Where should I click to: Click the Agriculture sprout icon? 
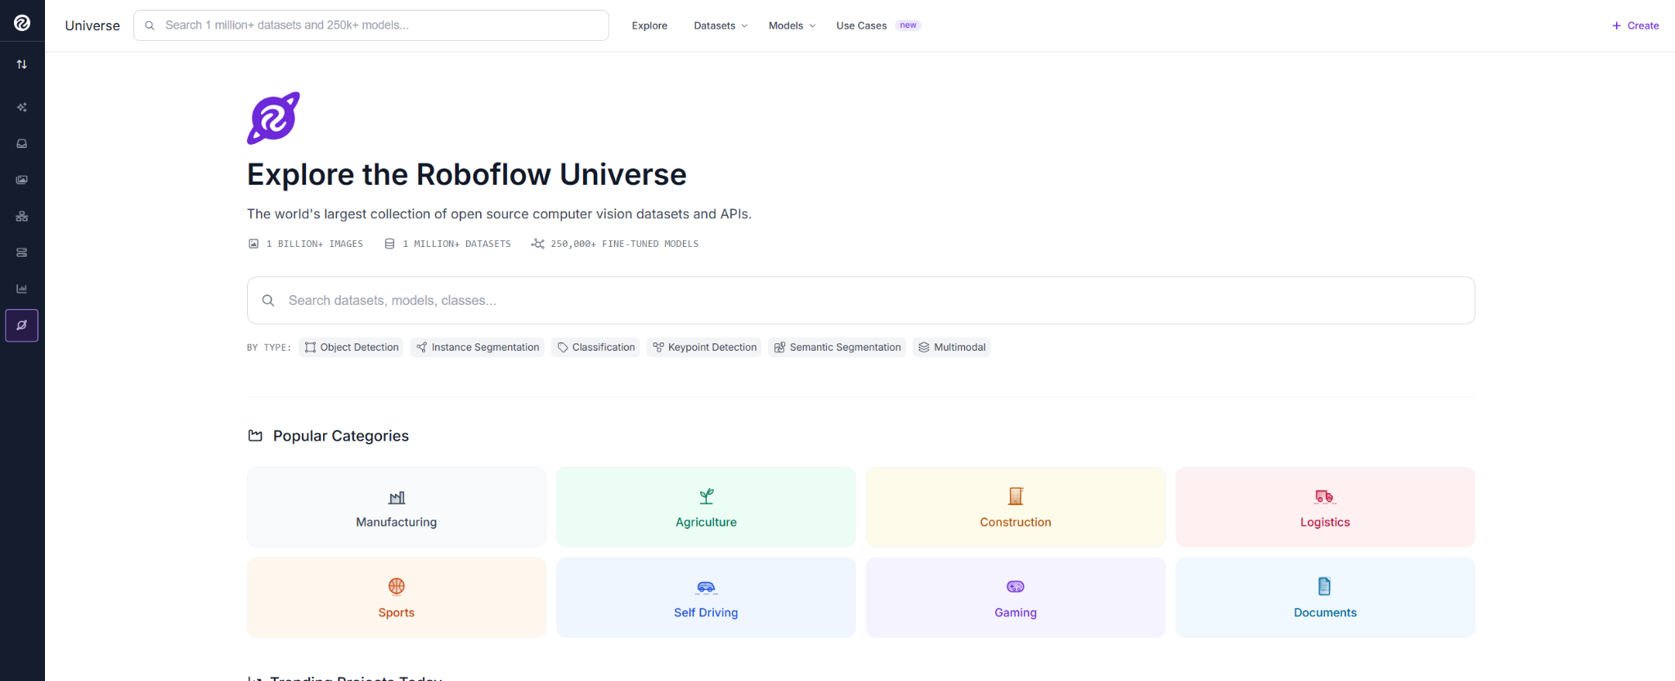pos(707,496)
